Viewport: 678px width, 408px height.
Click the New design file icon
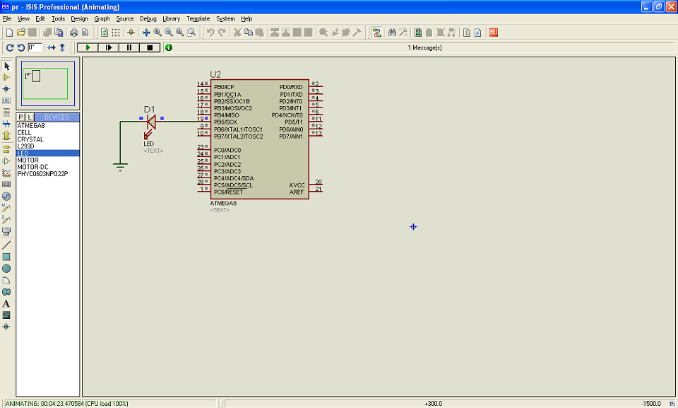click(9, 33)
